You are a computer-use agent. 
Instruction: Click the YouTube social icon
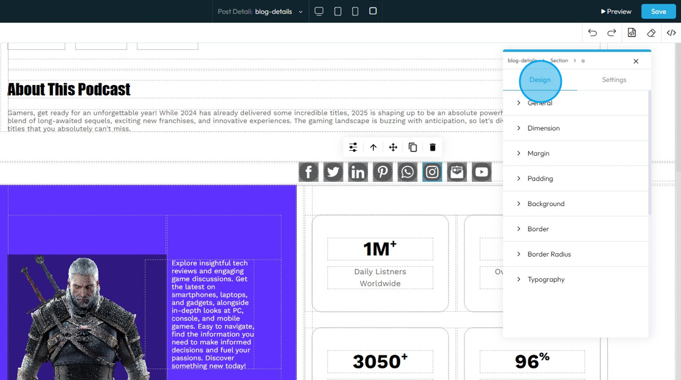point(482,172)
